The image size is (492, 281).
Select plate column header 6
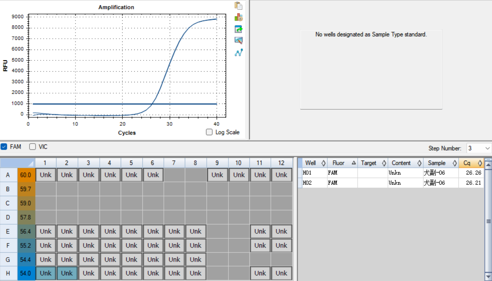(x=153, y=163)
